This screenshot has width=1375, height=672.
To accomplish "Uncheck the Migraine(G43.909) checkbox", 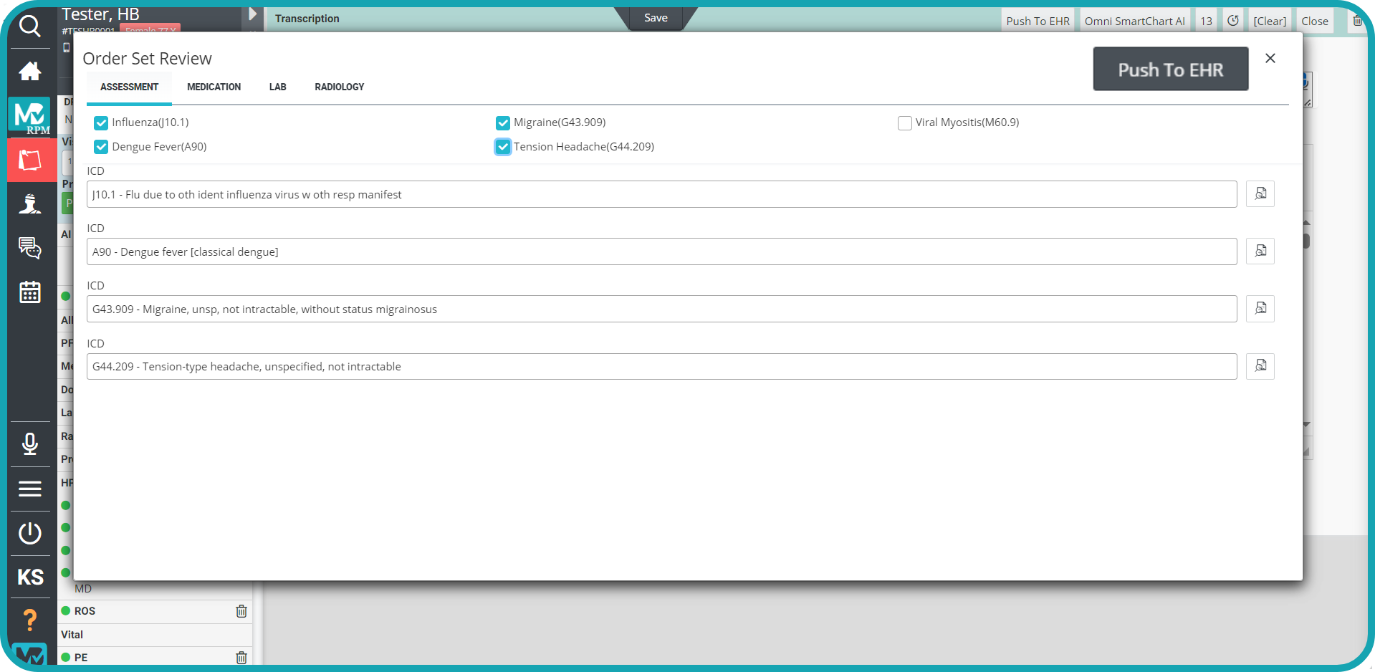I will (x=503, y=123).
